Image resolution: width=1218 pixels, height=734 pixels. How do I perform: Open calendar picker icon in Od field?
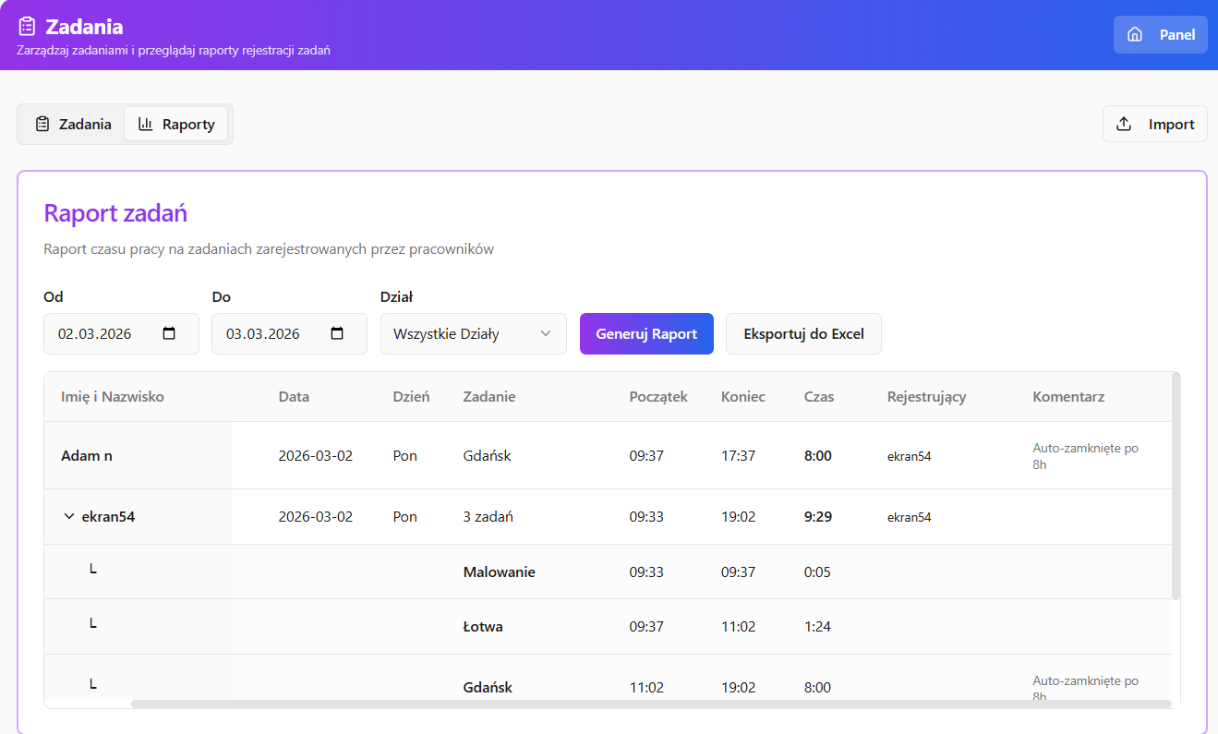(x=169, y=333)
